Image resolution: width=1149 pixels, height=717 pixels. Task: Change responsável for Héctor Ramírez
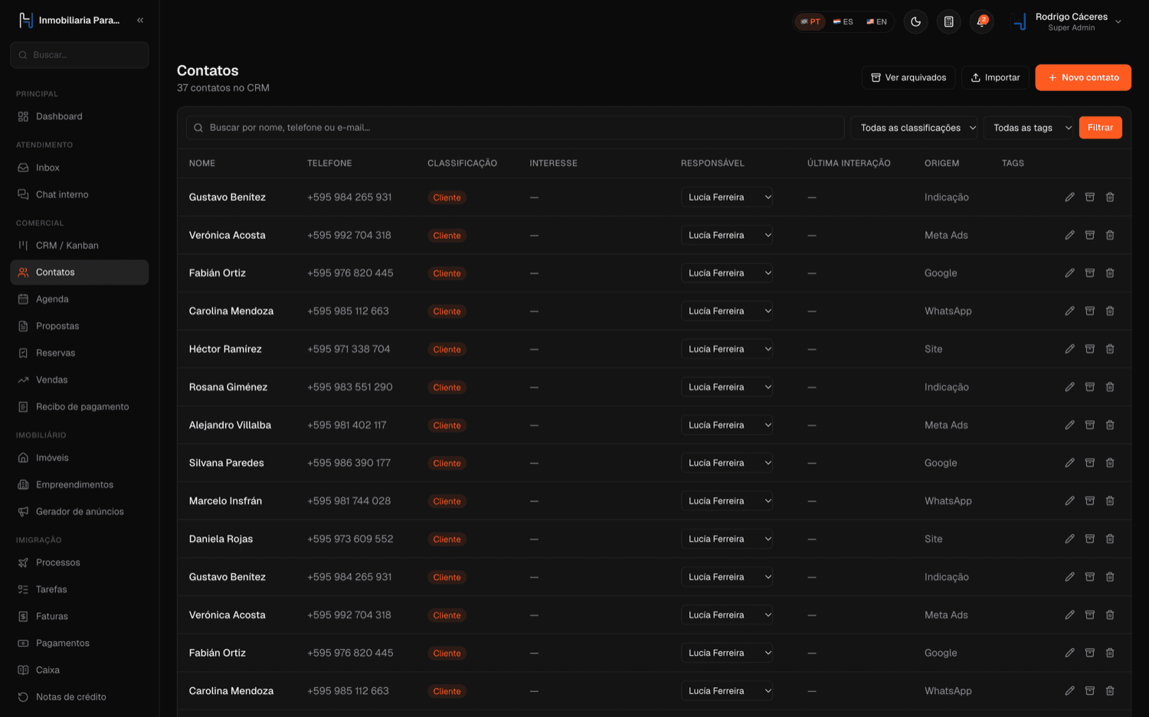[x=727, y=349]
